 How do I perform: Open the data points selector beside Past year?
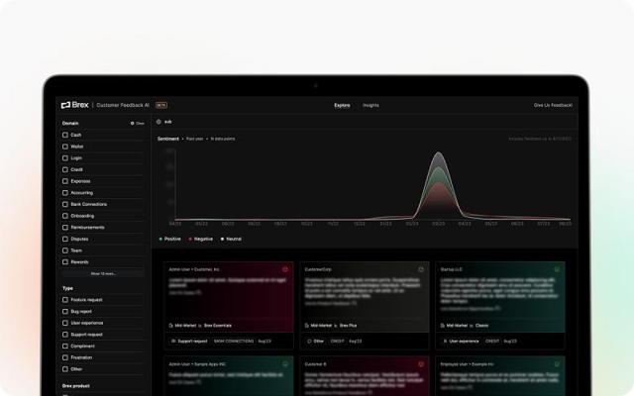tap(223, 139)
